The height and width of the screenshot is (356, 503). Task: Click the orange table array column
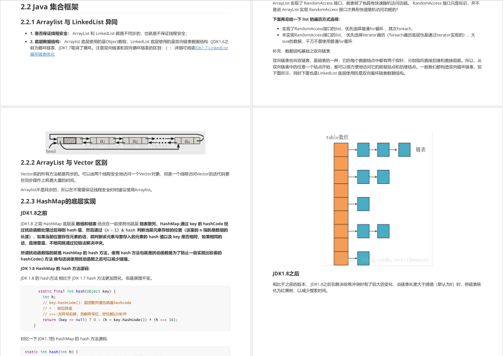[341, 204]
